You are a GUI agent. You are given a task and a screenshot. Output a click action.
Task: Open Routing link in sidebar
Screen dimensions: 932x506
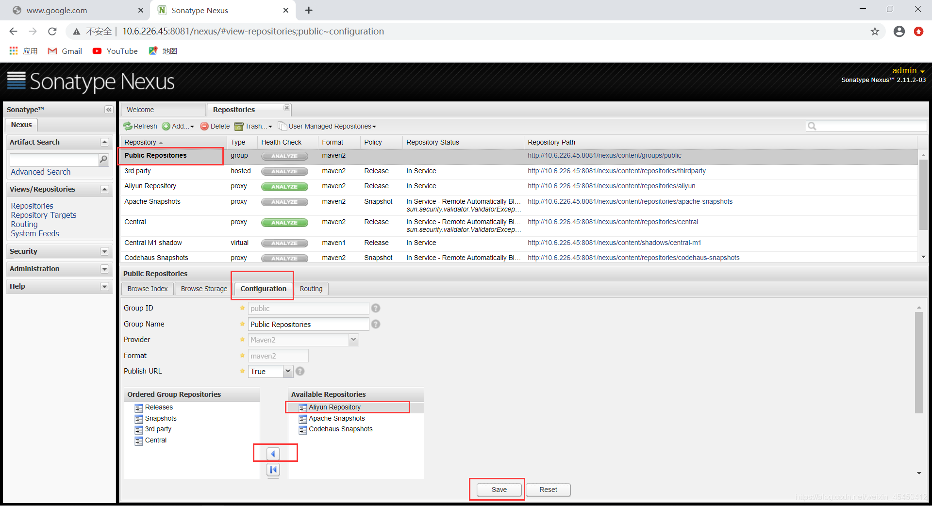pos(24,224)
